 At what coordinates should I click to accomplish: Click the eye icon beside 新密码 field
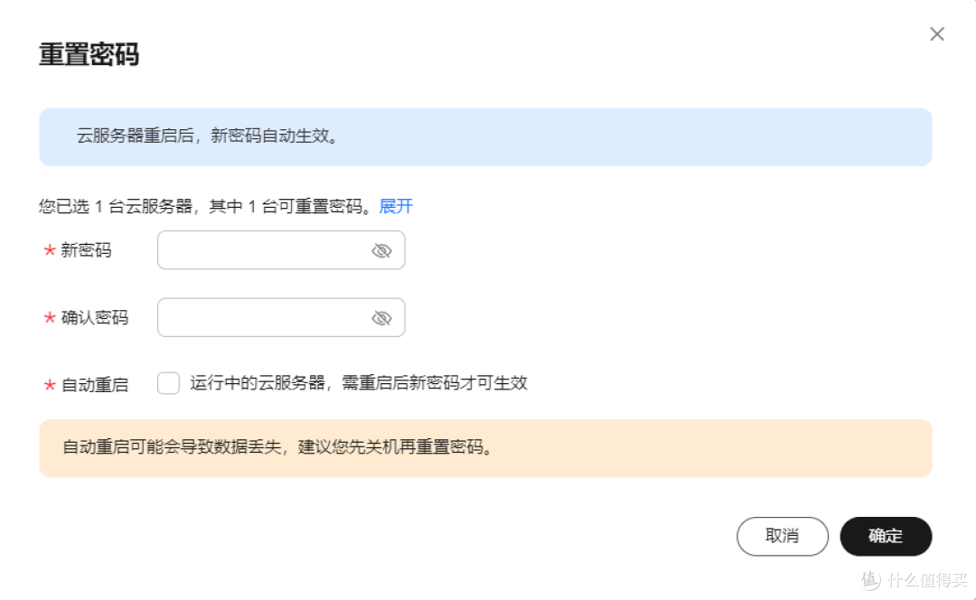[x=381, y=250]
